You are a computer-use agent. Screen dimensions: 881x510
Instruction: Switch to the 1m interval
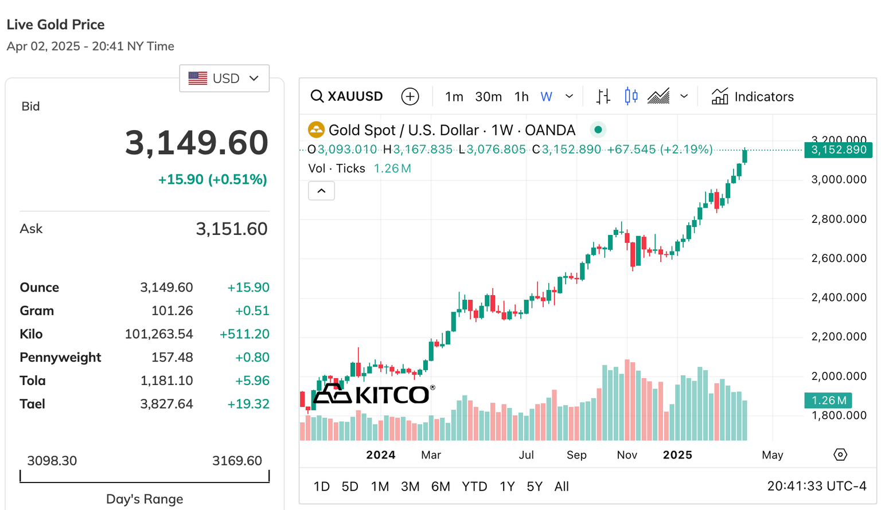[x=454, y=96]
